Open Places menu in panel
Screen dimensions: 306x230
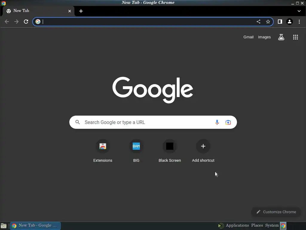[257, 225]
